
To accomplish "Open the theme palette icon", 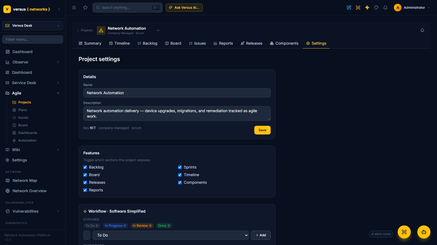I will point(376,8).
